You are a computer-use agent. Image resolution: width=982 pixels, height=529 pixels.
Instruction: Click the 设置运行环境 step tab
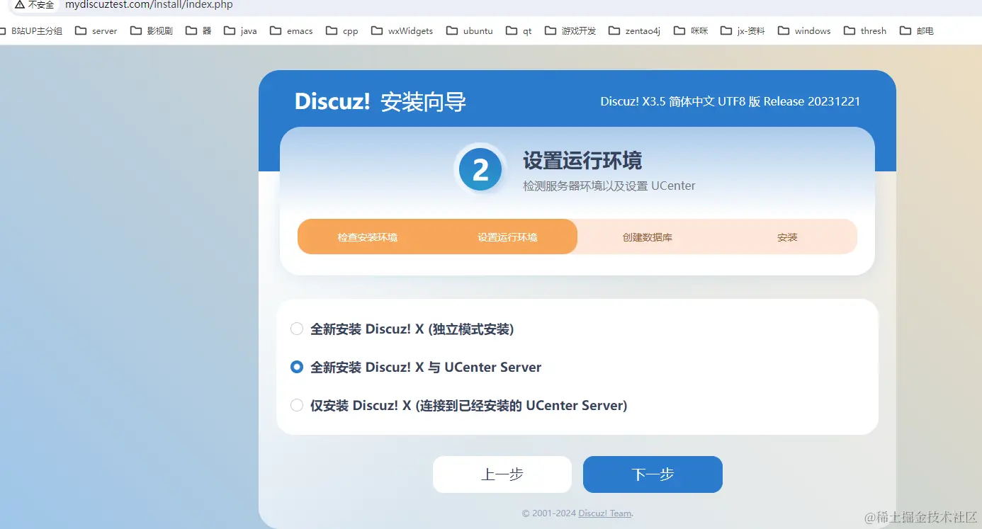(507, 237)
